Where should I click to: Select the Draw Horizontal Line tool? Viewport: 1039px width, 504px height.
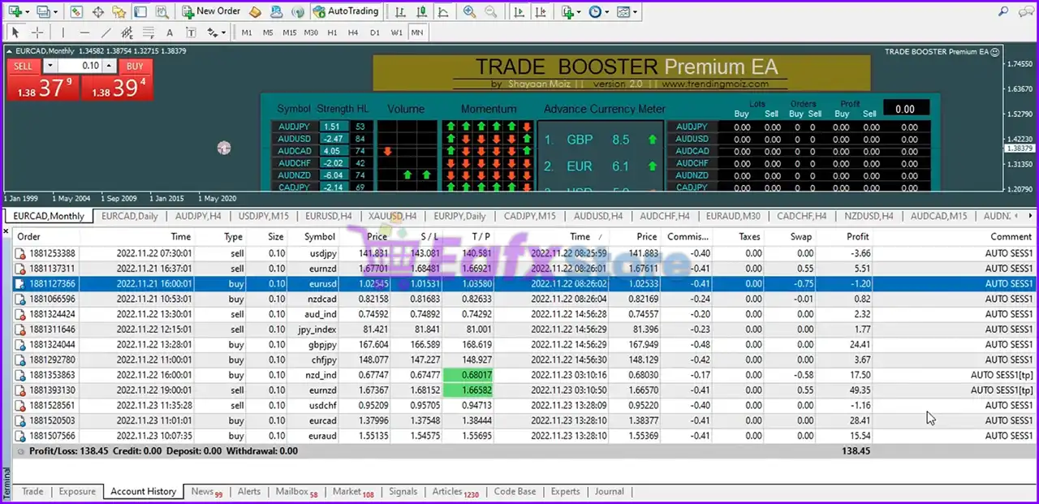[x=84, y=32]
